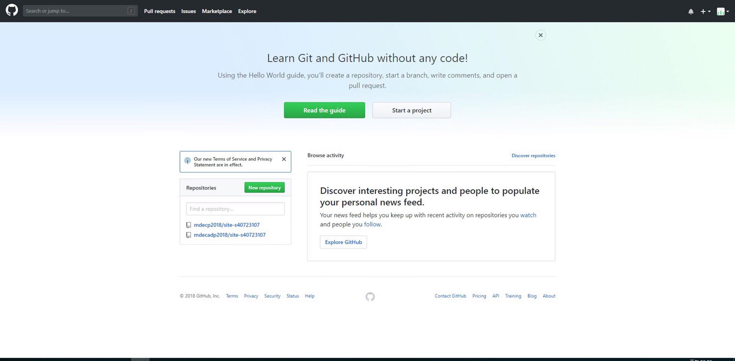Viewport: 735px width, 361px height.
Task: Open the Discover repositories link
Action: pos(533,155)
